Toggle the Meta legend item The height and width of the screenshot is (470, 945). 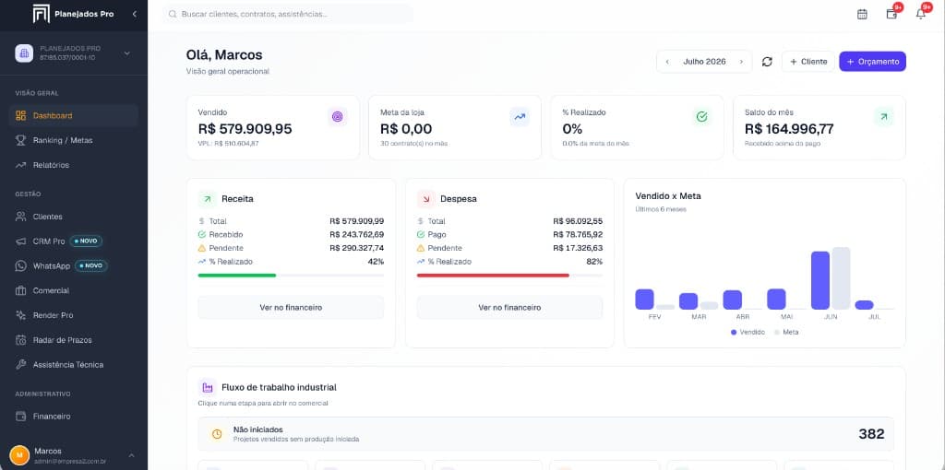(786, 332)
